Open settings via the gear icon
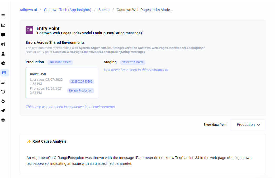Viewport: 275px width, 178px height. tap(3, 120)
